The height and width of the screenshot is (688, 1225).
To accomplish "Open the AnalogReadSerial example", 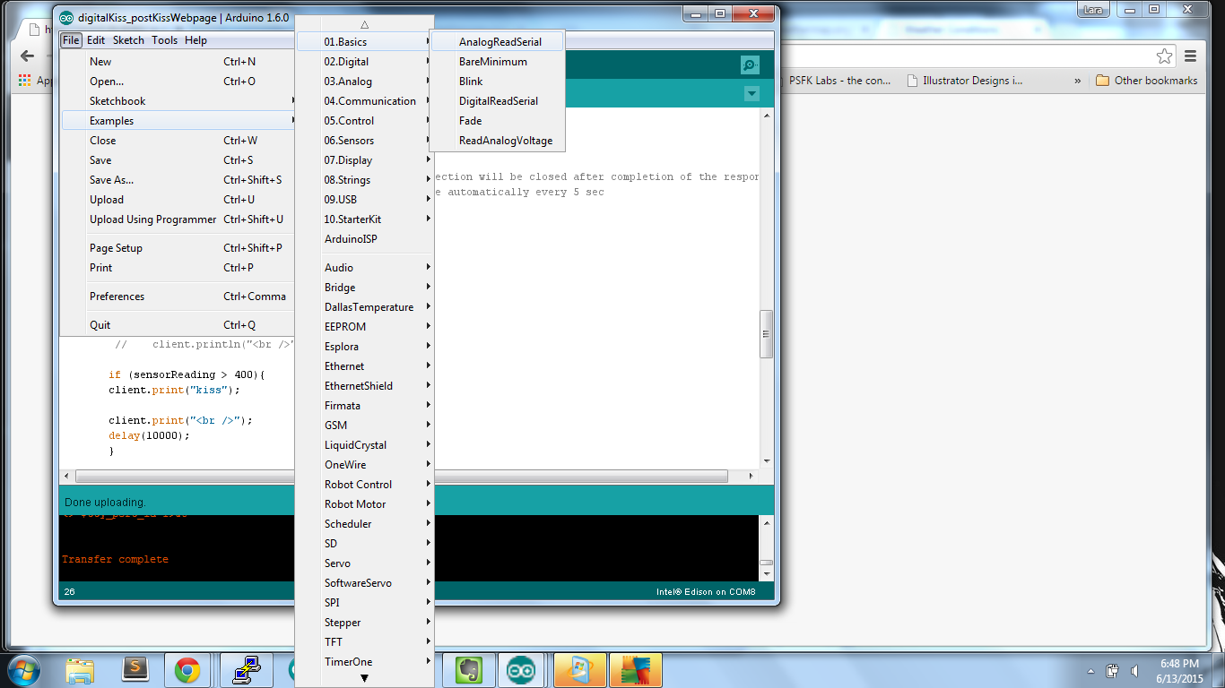I will coord(498,42).
